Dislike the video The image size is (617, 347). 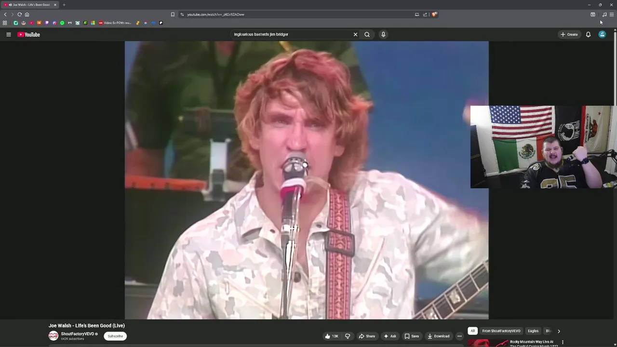click(x=348, y=336)
